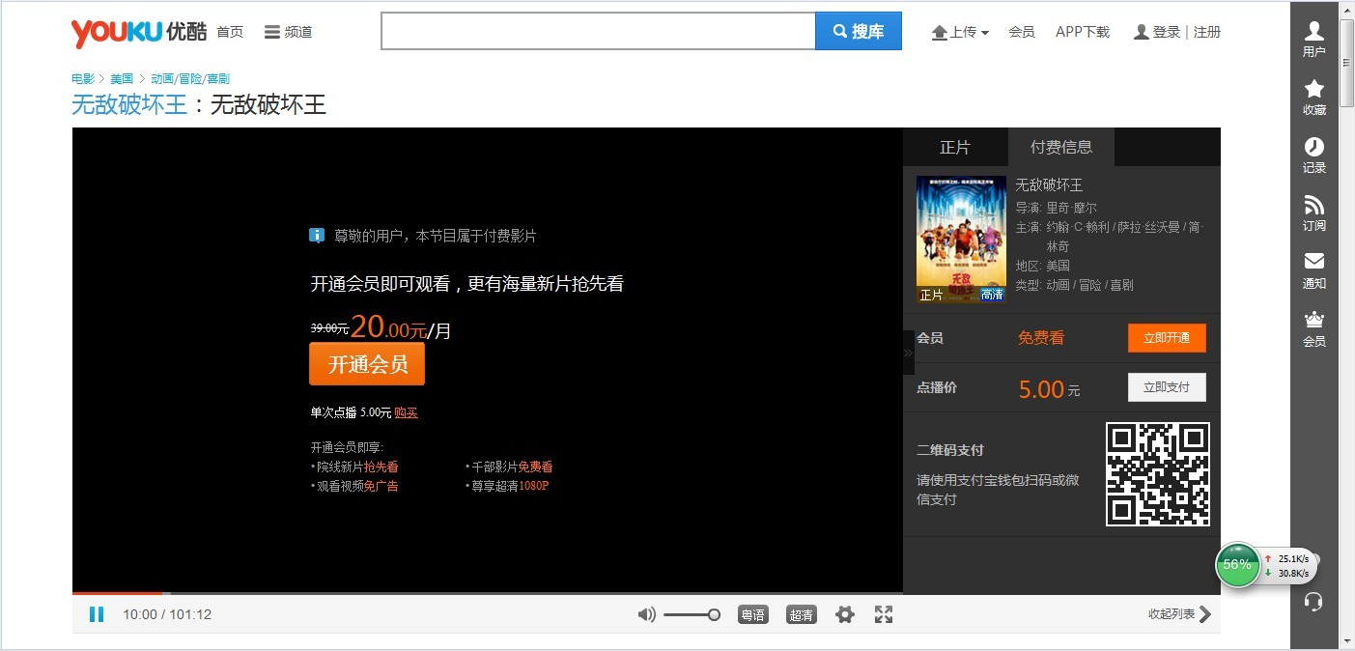Expand the 上传 upload dropdown
Image resolution: width=1355 pixels, height=651 pixels.
click(x=960, y=32)
